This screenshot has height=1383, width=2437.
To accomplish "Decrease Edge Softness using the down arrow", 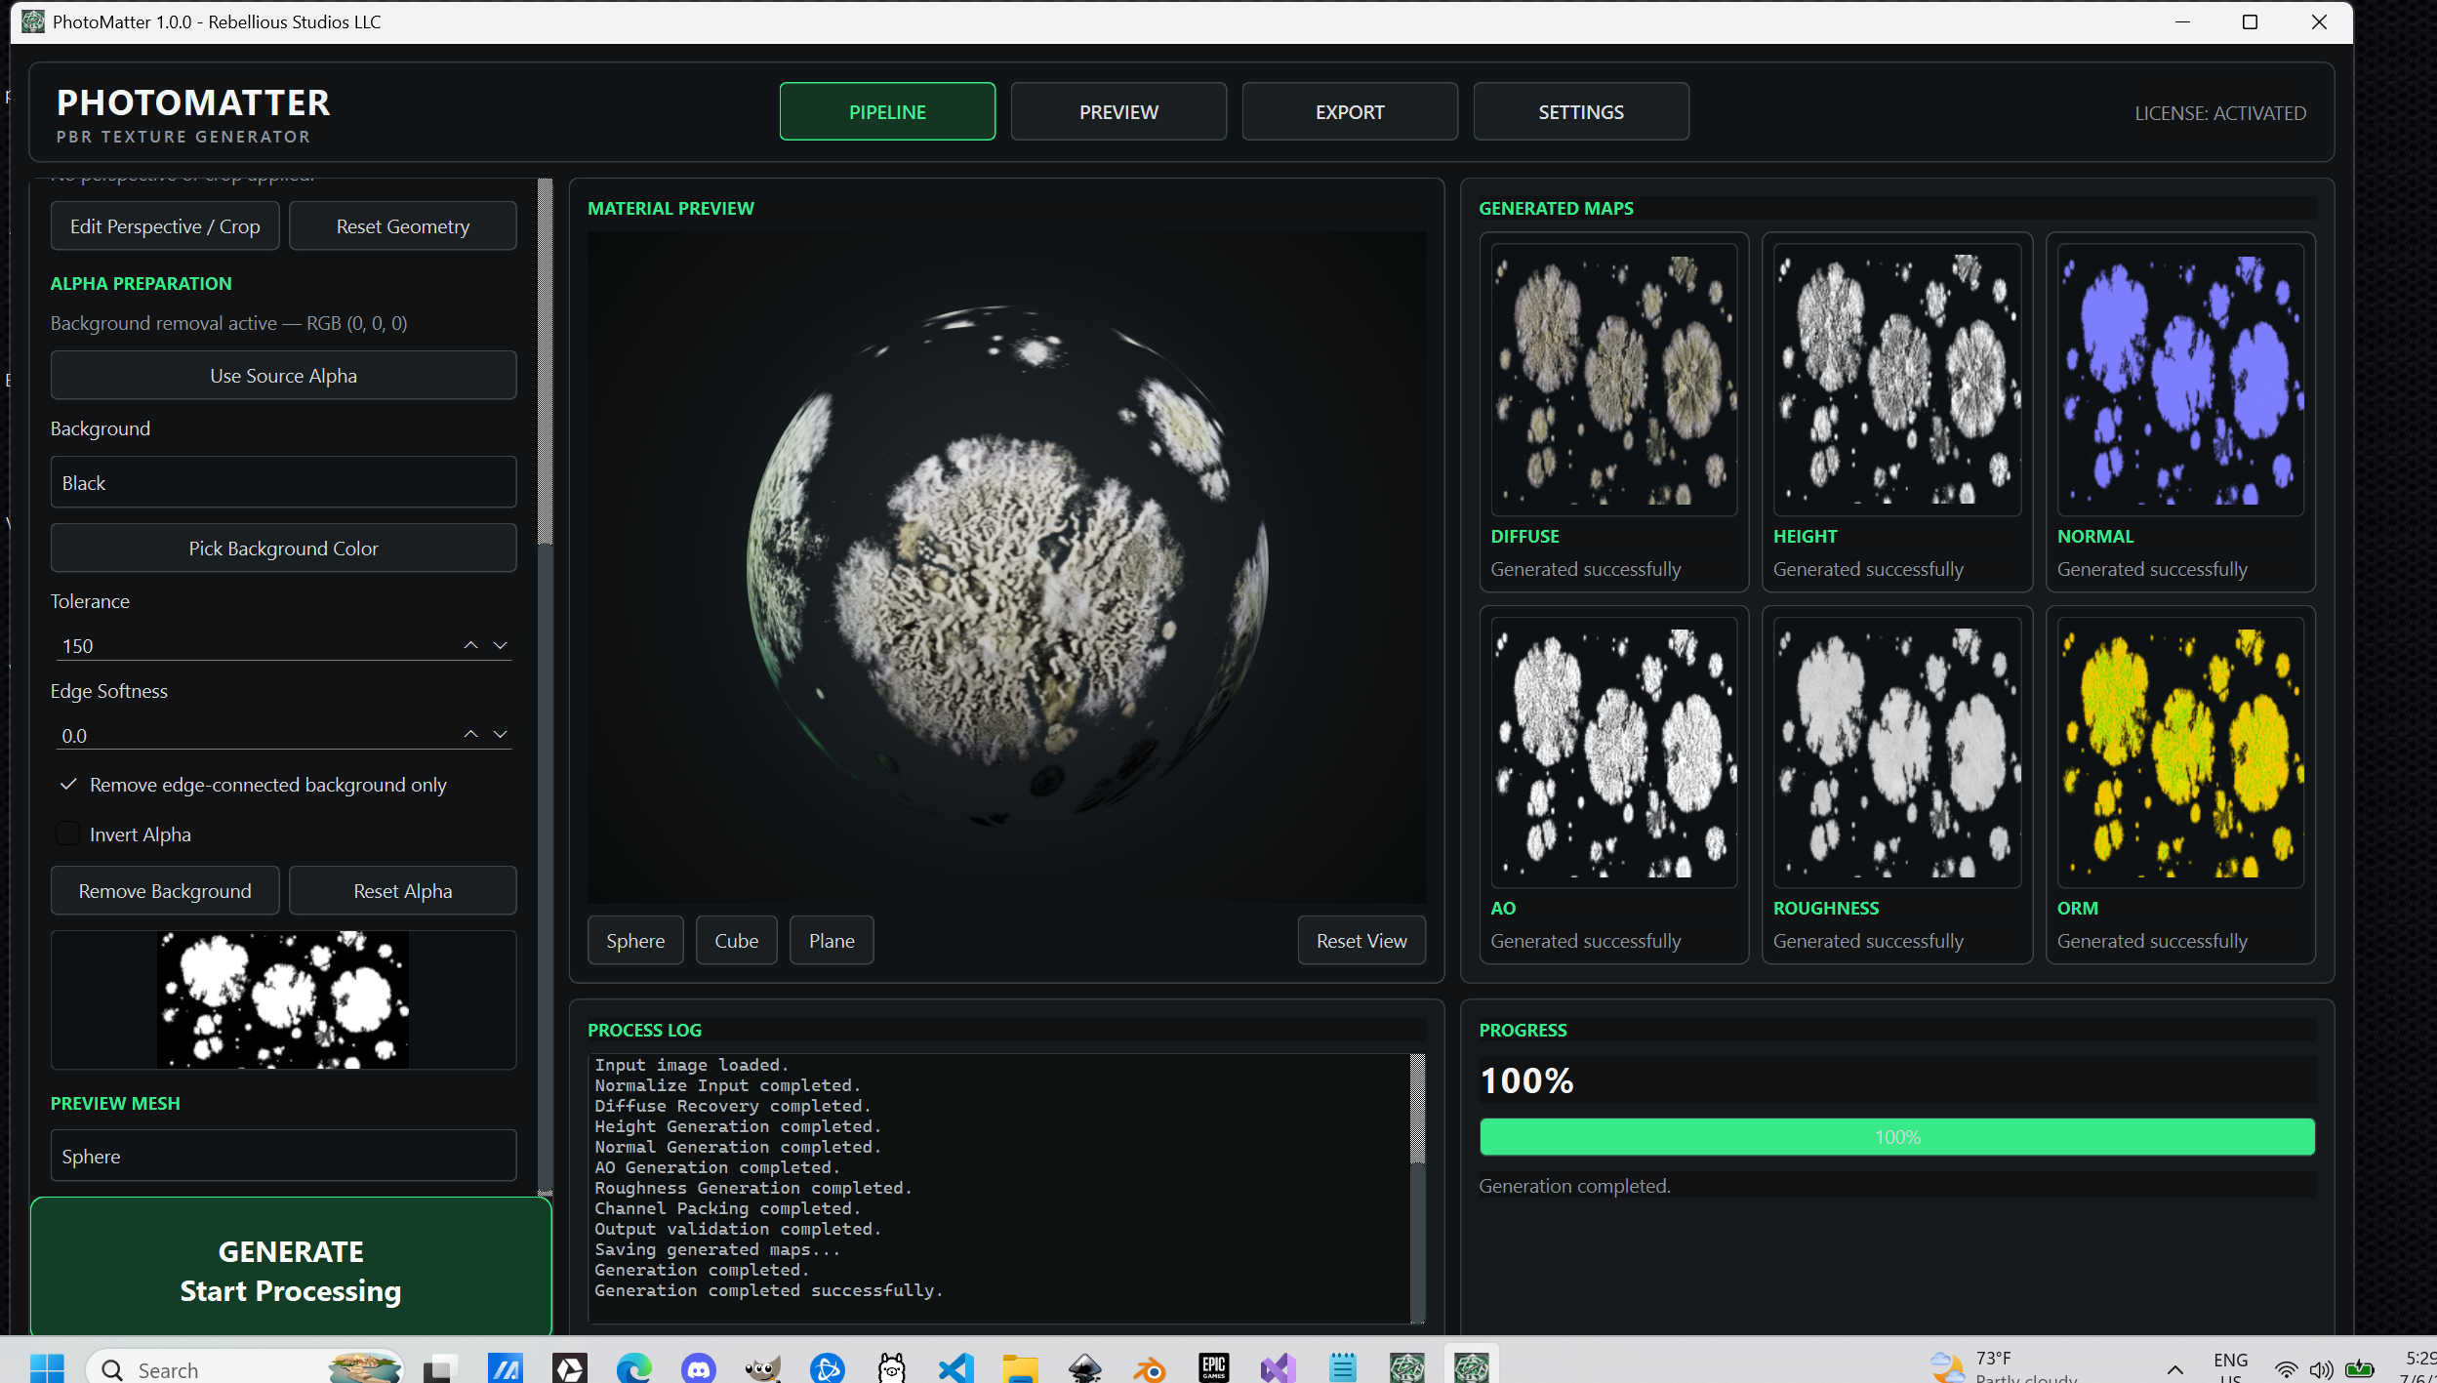I will [x=501, y=734].
